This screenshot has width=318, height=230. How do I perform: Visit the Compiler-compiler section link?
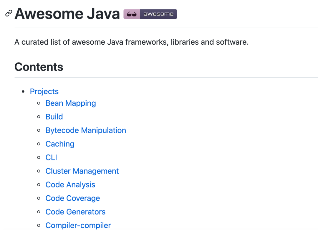[x=78, y=225]
